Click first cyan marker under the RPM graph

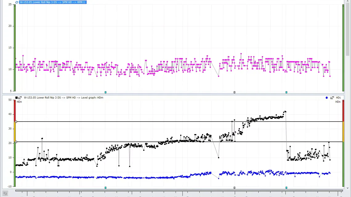(x=106, y=92)
